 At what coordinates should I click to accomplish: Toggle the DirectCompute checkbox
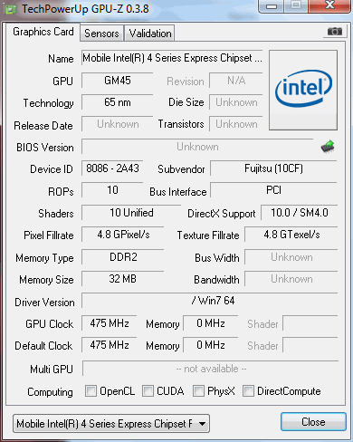(248, 390)
